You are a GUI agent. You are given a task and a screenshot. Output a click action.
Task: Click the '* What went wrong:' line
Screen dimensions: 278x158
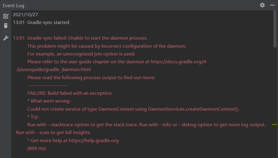click(x=49, y=101)
